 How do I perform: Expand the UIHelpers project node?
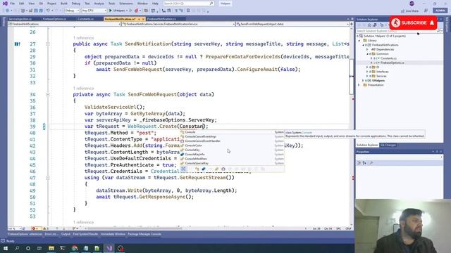click(364, 81)
